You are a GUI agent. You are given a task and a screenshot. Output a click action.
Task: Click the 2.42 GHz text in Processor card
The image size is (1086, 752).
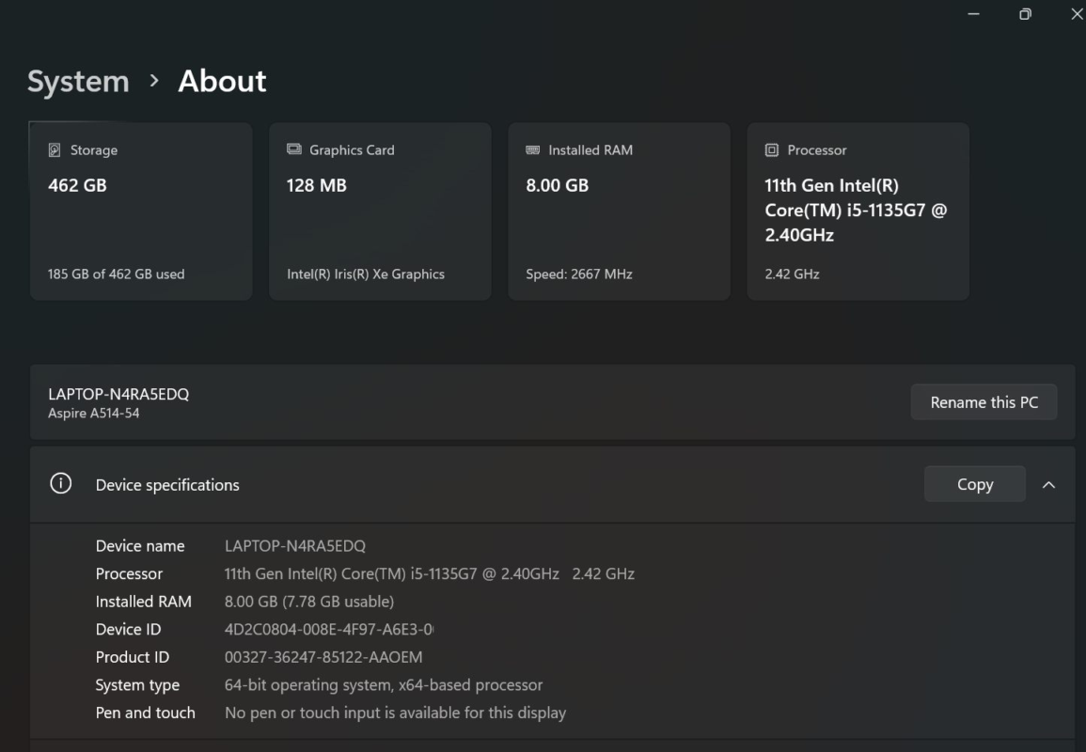click(x=793, y=274)
